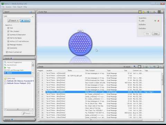The image size is (166, 125).
Task: Collapse the Facets panel using its header icon
Action: click(11, 58)
